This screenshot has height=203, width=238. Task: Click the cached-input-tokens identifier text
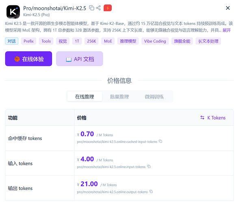[117, 142]
